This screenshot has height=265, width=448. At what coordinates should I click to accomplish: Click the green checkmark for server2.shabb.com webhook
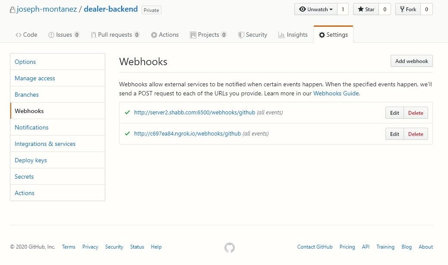click(x=127, y=112)
